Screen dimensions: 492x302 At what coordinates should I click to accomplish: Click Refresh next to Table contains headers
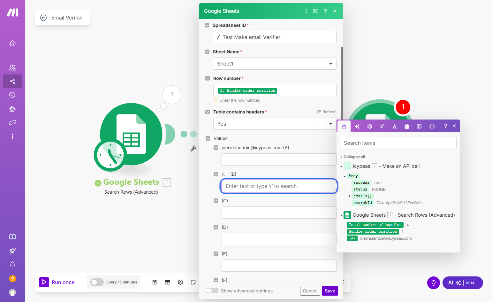coord(327,112)
